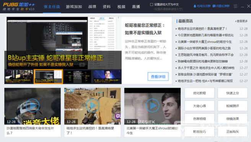Click the 正版购买 button

232,132
